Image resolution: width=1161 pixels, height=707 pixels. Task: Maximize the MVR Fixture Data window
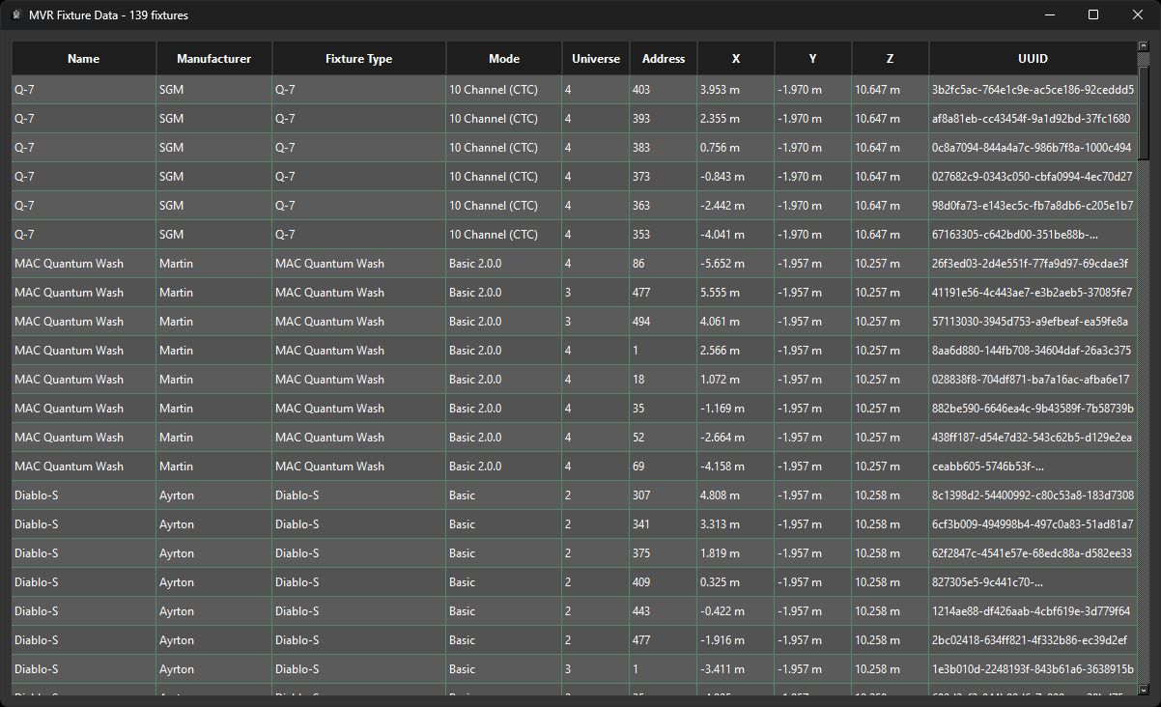[x=1093, y=14]
